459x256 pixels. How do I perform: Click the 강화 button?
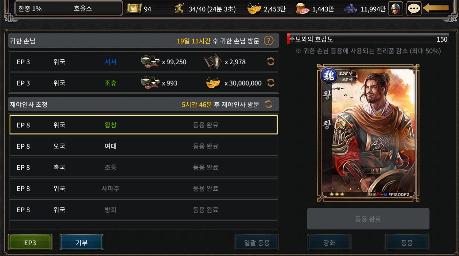point(329,242)
